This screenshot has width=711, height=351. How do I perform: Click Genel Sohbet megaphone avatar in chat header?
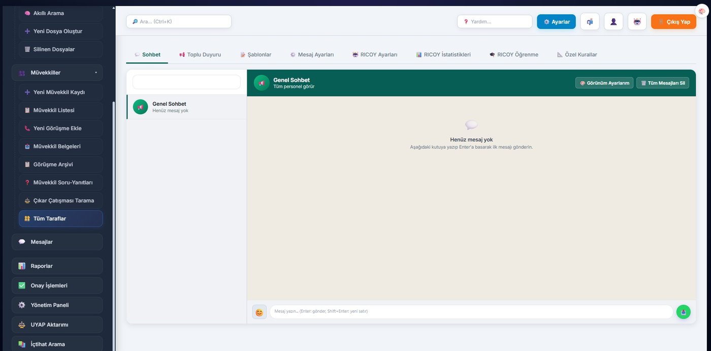262,83
